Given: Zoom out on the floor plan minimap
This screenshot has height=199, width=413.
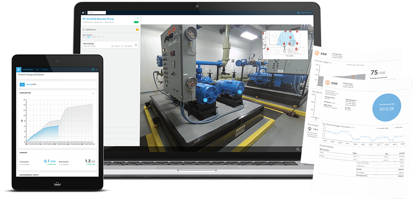Looking at the screenshot, I should 266,37.
